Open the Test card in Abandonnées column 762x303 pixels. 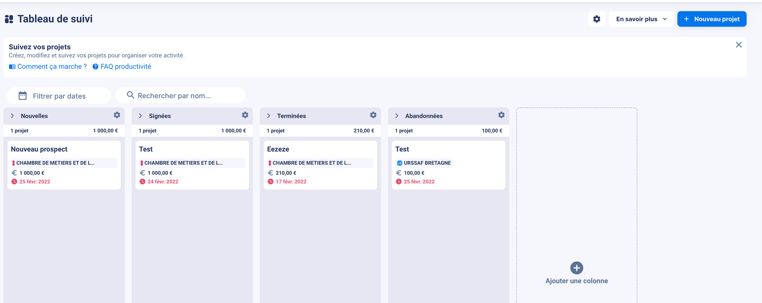(x=448, y=165)
